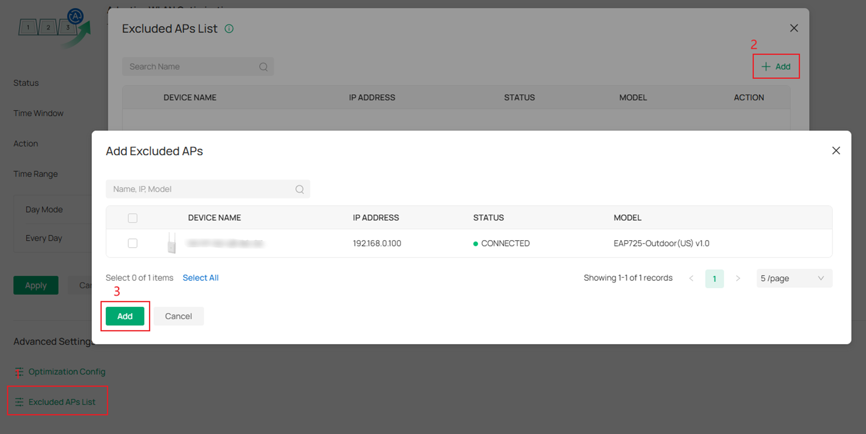Click the Excluded APs List sliders icon

(x=19, y=402)
